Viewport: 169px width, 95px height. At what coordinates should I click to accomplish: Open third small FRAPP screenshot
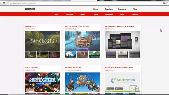tap(134, 55)
